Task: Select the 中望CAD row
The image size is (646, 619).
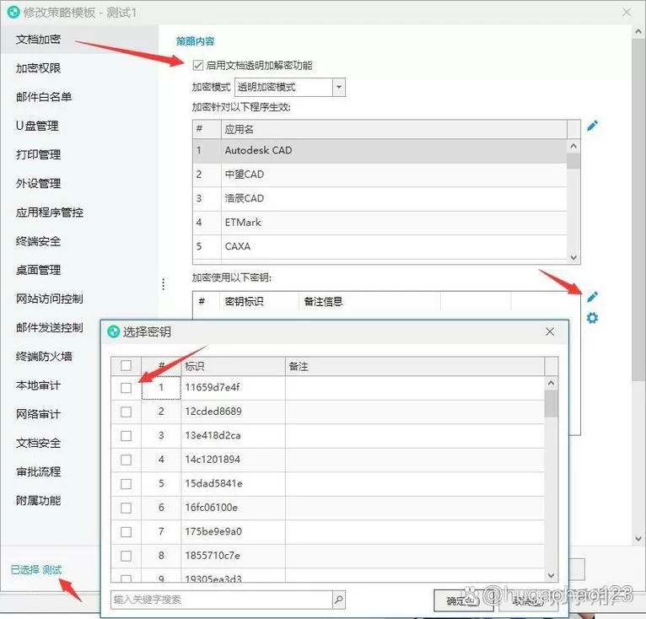Action: click(x=380, y=175)
